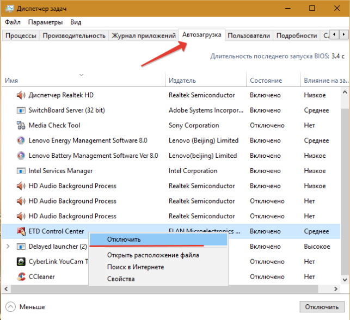350x320 pixels.
Task: Open the Вид menu
Action: 76,22
